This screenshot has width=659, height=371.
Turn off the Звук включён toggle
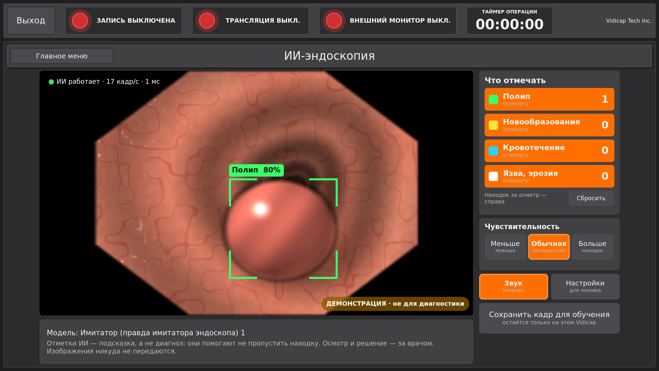click(x=513, y=286)
